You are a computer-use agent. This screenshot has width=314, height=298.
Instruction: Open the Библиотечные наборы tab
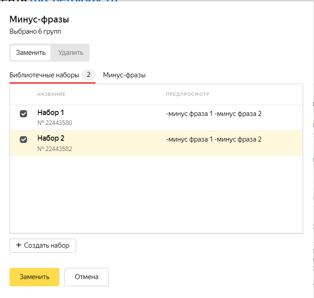click(45, 75)
